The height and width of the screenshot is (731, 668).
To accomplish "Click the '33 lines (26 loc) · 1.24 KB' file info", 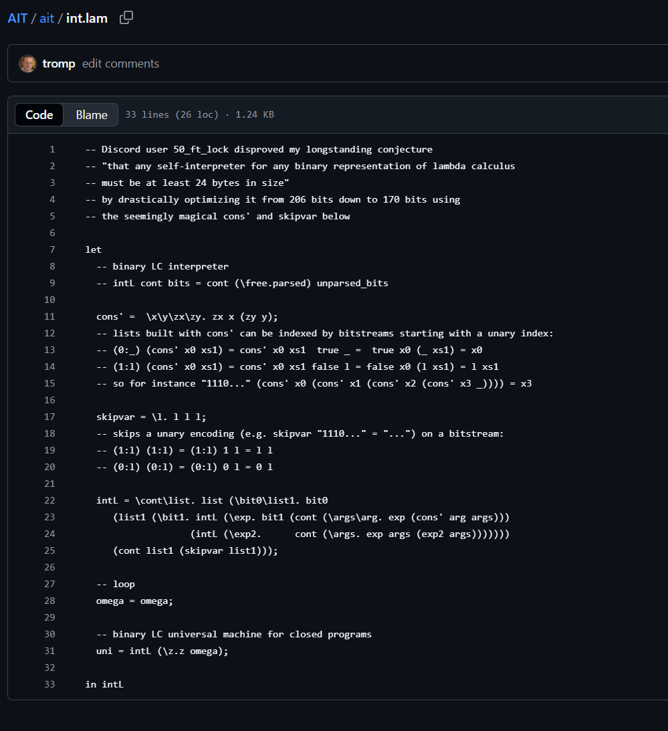I will (x=199, y=114).
